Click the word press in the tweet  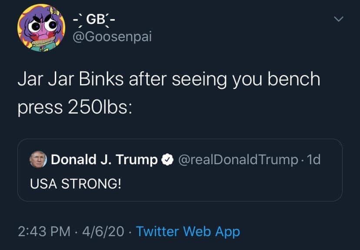click(39, 107)
